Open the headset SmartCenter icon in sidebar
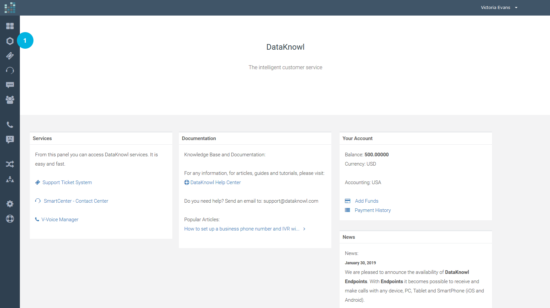 click(10, 70)
